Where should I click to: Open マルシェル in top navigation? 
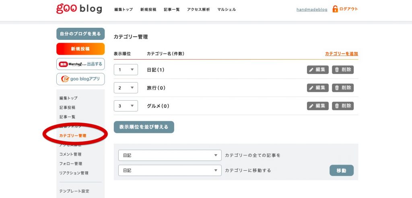click(227, 10)
